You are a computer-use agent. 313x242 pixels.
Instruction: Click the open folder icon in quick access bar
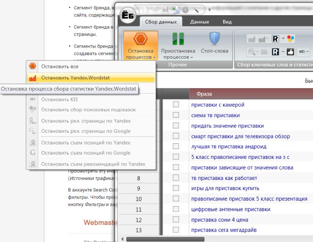[x=156, y=9]
